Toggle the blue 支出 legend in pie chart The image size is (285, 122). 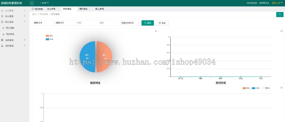tap(49, 39)
